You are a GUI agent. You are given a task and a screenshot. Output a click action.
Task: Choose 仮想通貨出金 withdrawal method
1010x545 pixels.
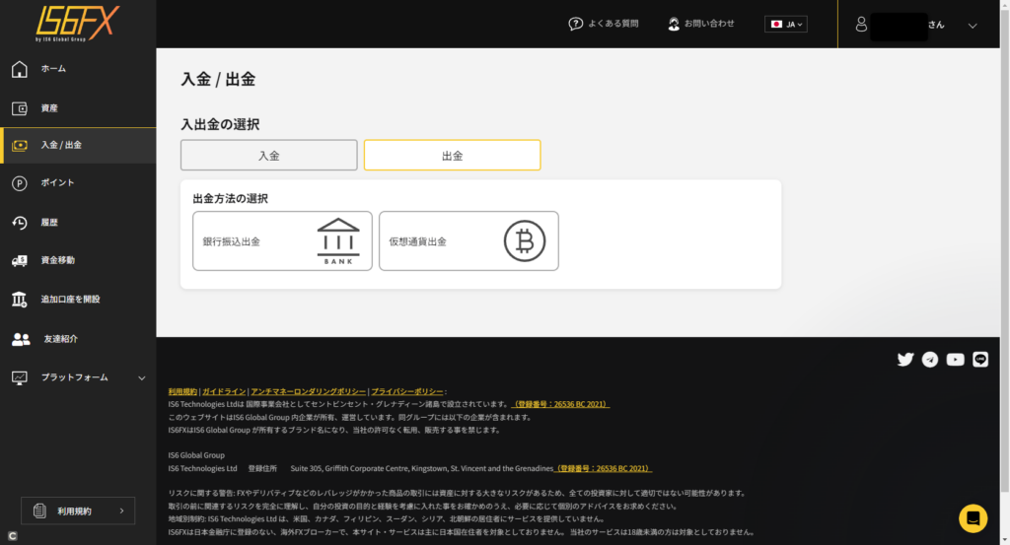click(469, 241)
